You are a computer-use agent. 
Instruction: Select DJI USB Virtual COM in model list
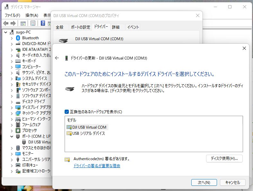coord(87,127)
